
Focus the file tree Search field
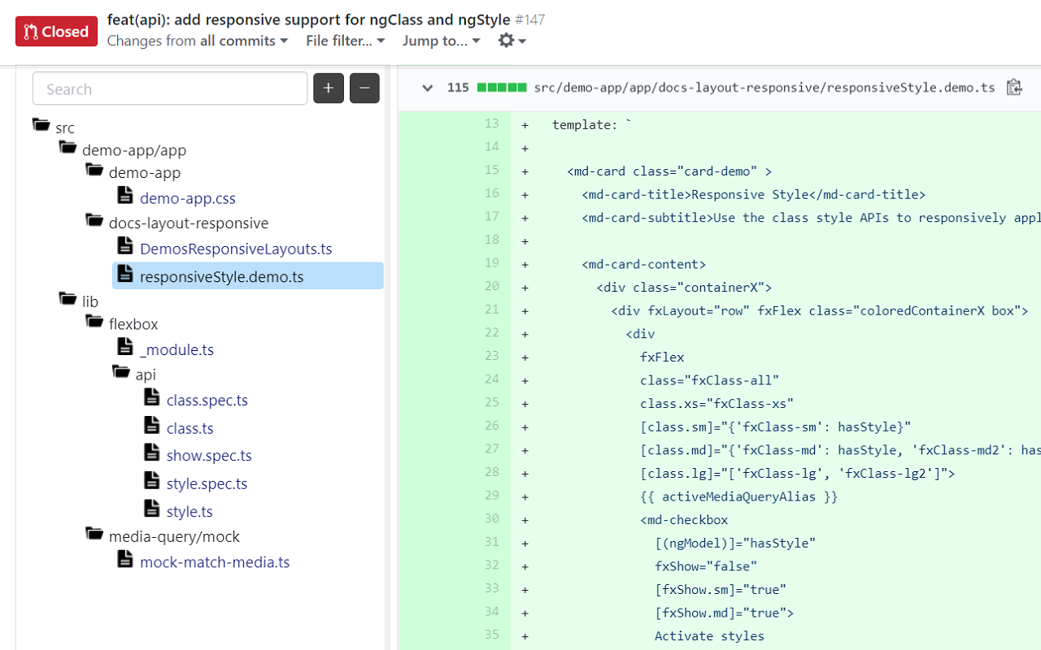point(170,89)
